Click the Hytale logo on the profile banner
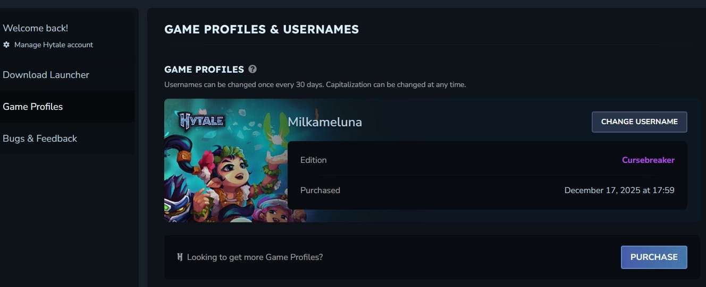 click(202, 121)
